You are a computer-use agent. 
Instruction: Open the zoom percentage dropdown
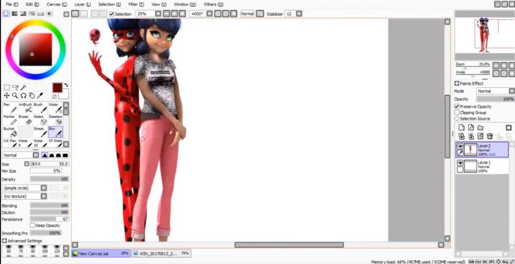(x=158, y=14)
